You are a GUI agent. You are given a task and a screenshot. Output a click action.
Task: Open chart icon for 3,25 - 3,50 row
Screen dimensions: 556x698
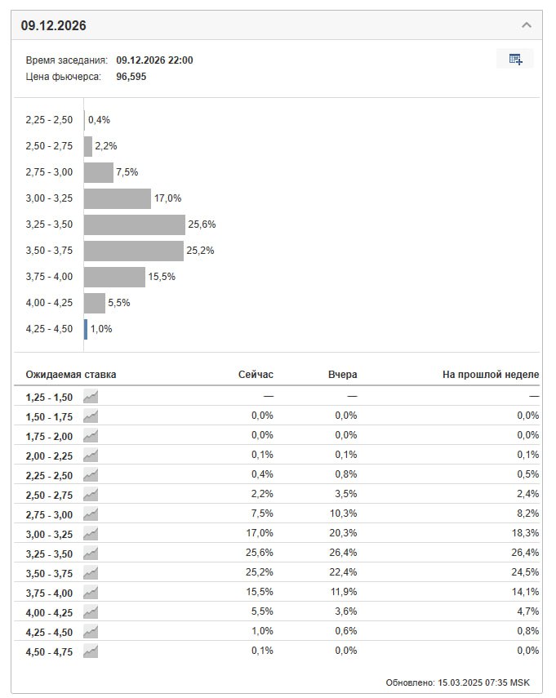(91, 554)
